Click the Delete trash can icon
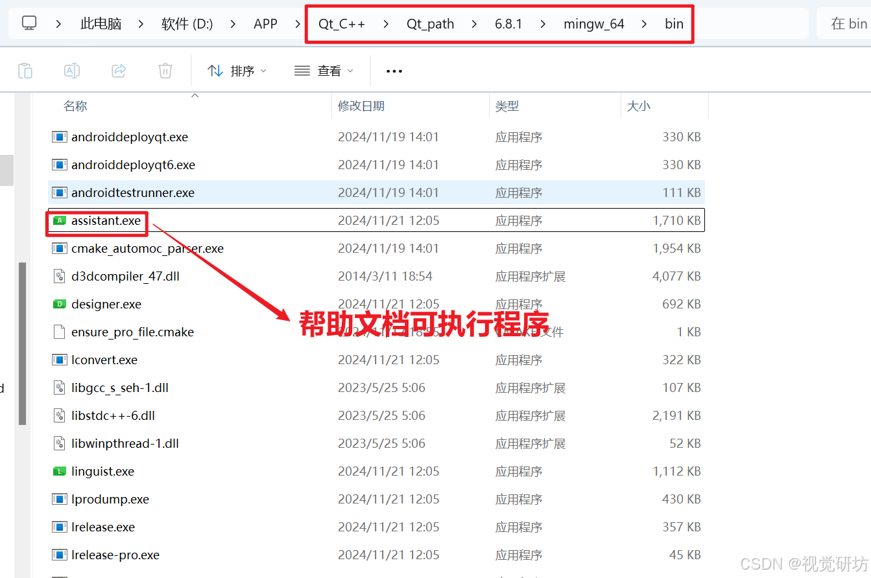The image size is (871, 578). pyautogui.click(x=165, y=71)
